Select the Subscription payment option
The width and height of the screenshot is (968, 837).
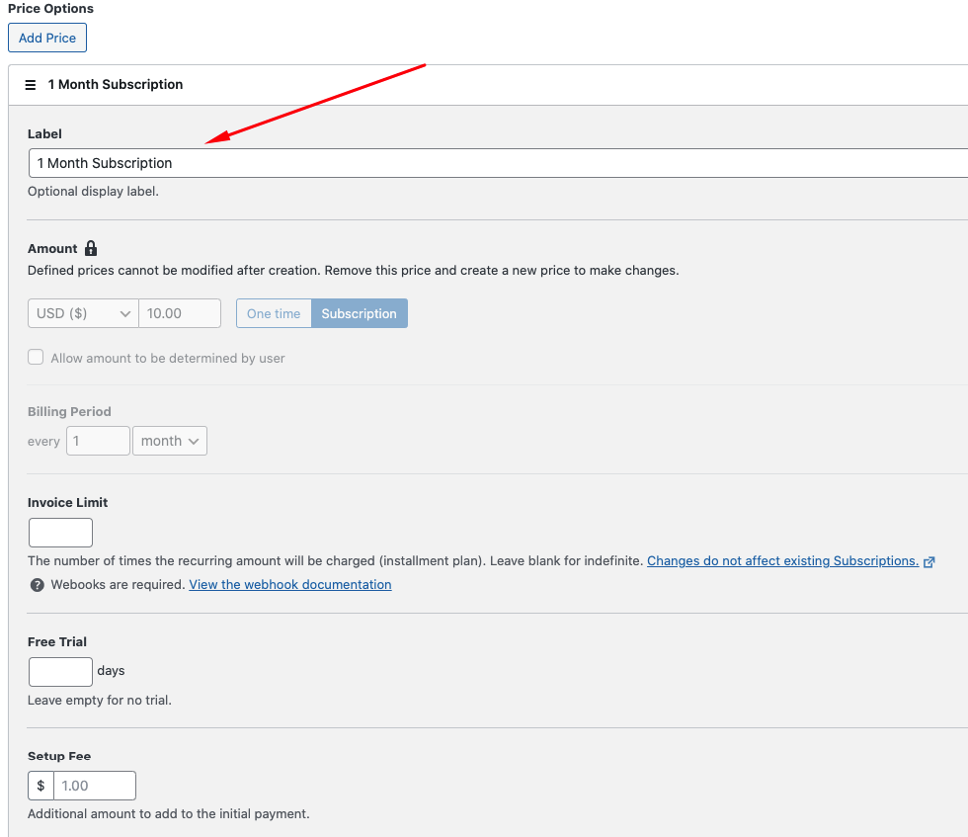(359, 313)
